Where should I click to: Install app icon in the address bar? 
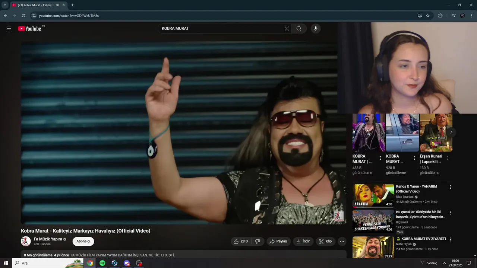tap(420, 16)
